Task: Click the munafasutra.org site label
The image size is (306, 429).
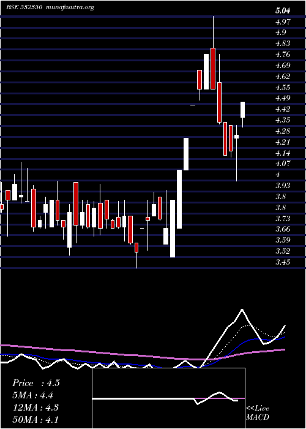Action: click(70, 7)
